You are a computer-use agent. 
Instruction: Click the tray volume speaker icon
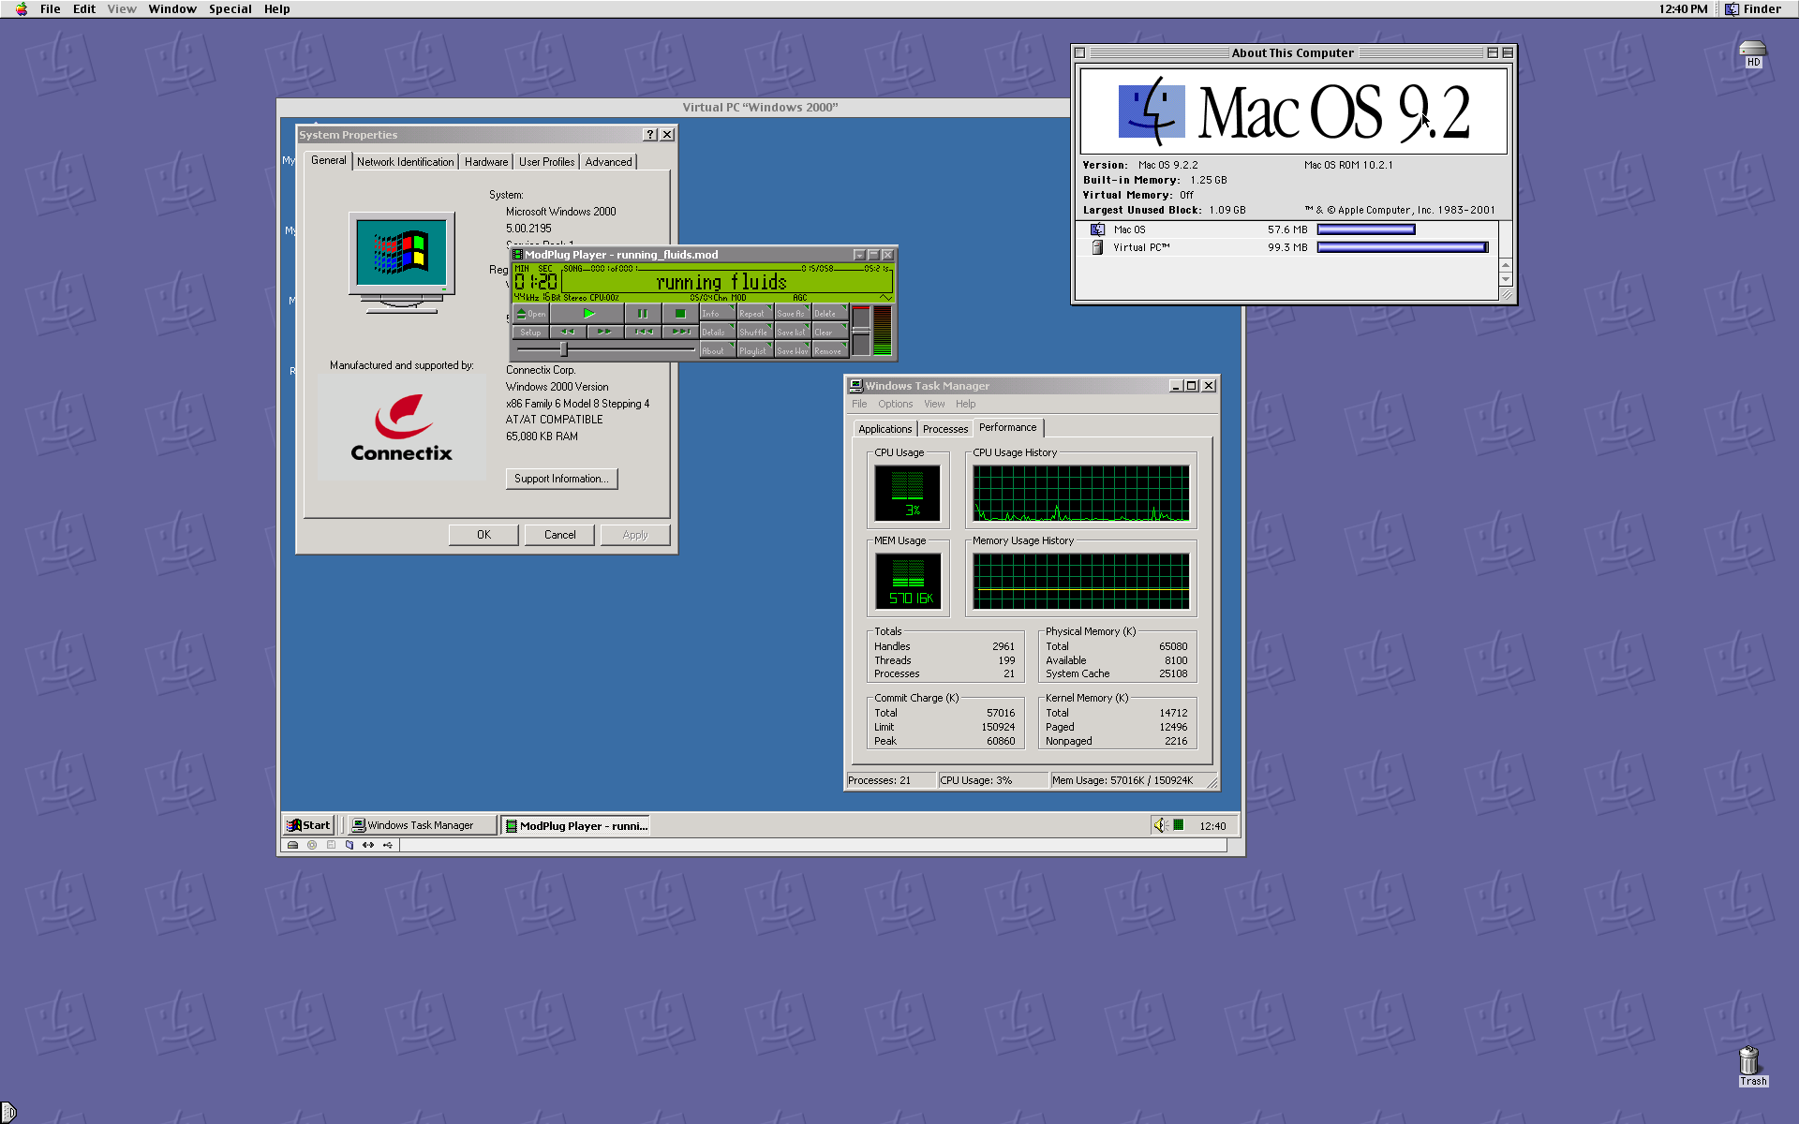tap(1160, 825)
